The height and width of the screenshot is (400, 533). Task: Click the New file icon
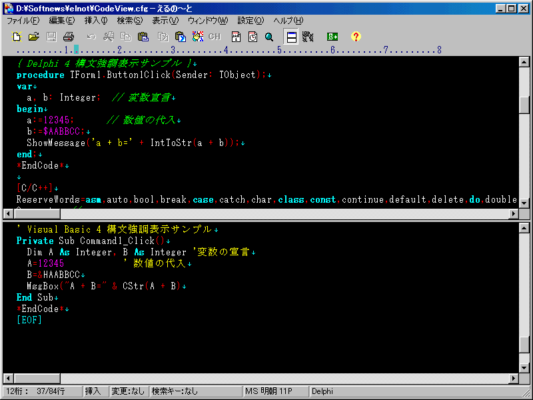pyautogui.click(x=17, y=37)
